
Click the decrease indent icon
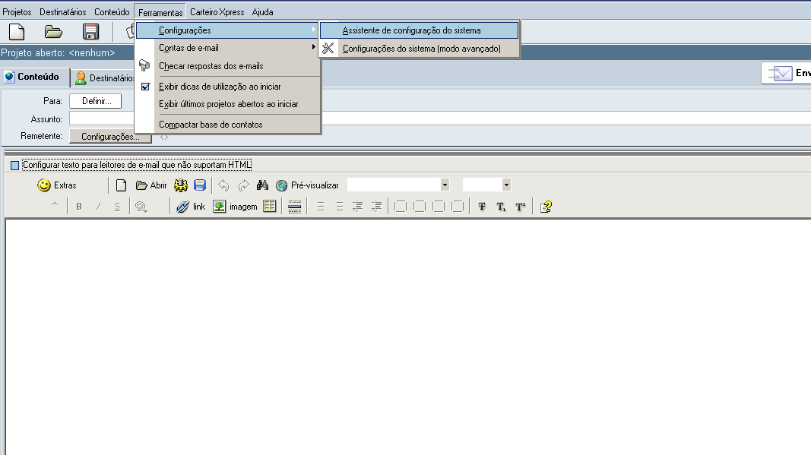pos(357,207)
